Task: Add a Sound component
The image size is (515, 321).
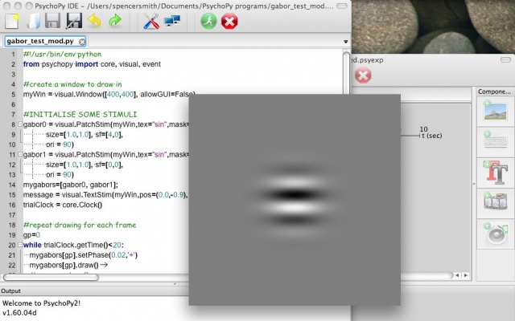Action: coord(496,234)
